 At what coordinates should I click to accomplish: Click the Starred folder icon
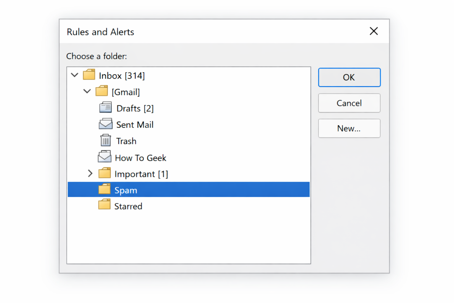point(104,205)
